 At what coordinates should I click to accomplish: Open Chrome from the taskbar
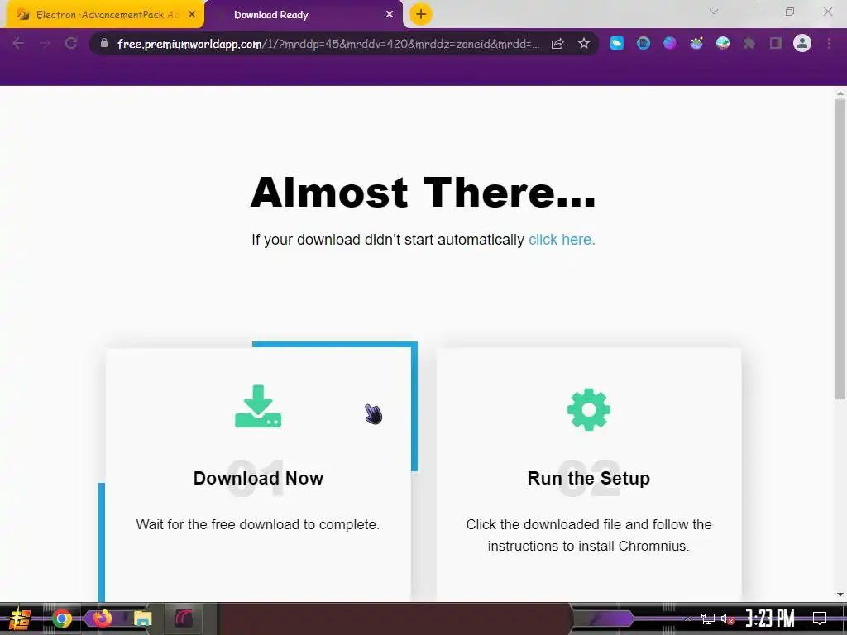62,618
